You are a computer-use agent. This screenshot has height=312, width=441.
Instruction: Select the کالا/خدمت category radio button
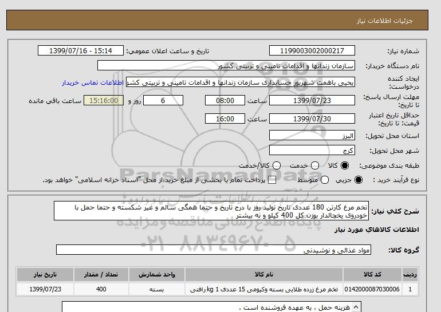pos(277,165)
